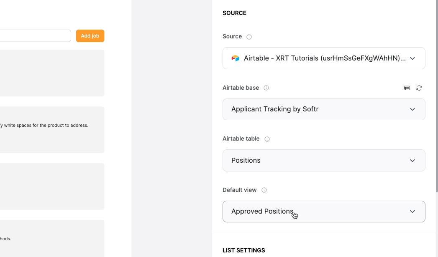
Task: Click the info icon beside Airtable base
Action: (x=266, y=88)
